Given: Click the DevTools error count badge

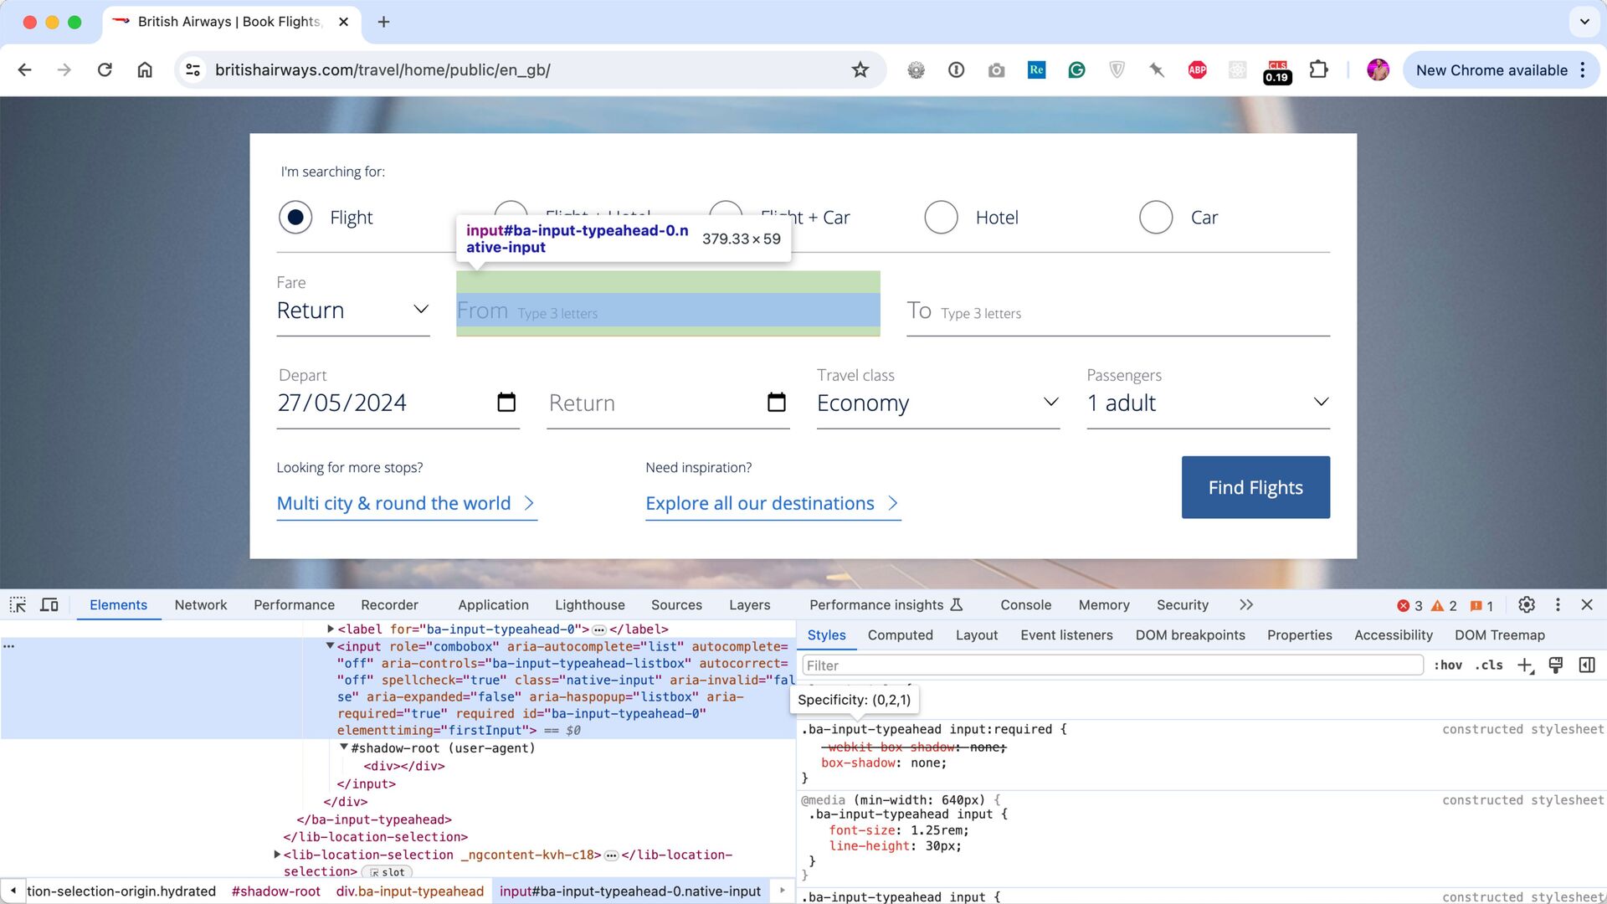Looking at the screenshot, I should pyautogui.click(x=1409, y=606).
